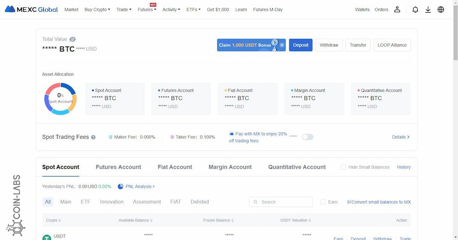Switch to Fiat Account tab
The image size is (458, 240).
(x=175, y=167)
